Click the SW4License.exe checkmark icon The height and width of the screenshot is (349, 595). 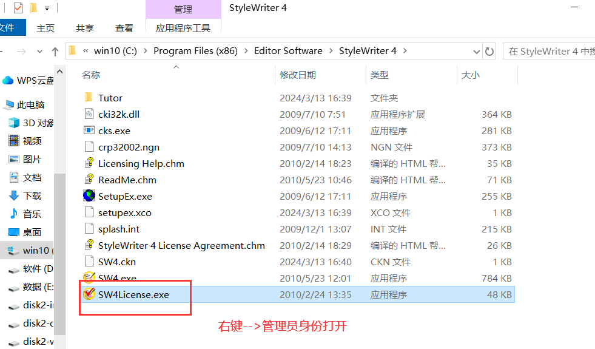tap(89, 294)
